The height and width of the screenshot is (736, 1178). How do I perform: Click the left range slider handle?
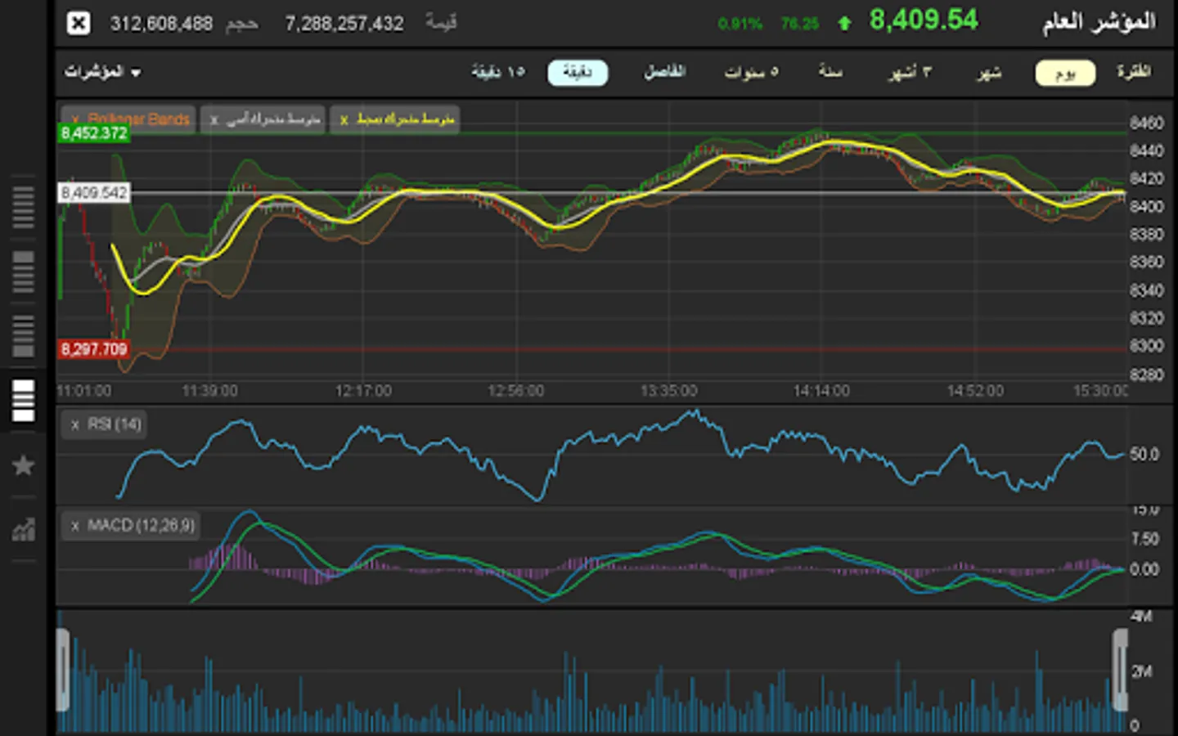63,671
